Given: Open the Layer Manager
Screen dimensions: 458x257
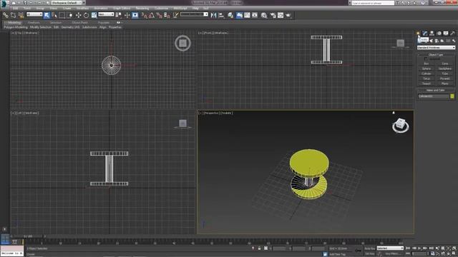Looking at the screenshot, I should 230,15.
